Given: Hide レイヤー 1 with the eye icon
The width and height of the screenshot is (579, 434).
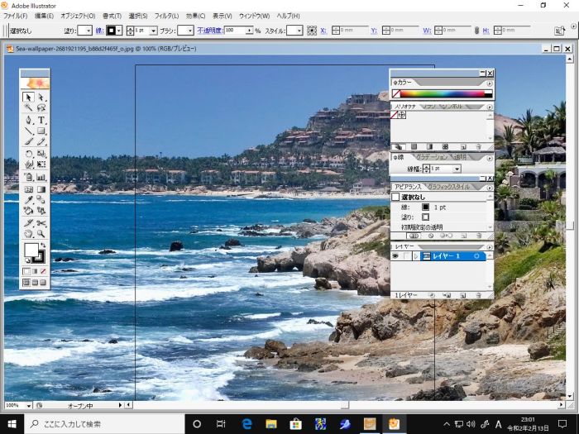Looking at the screenshot, I should pyautogui.click(x=395, y=256).
